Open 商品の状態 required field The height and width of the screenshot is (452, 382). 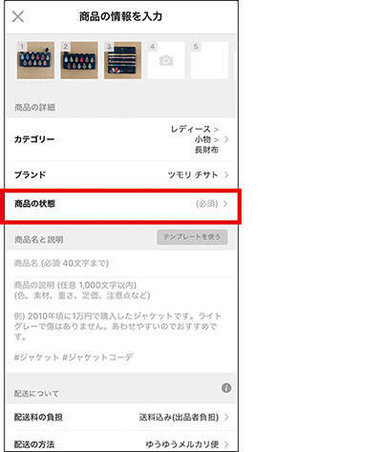point(121,204)
